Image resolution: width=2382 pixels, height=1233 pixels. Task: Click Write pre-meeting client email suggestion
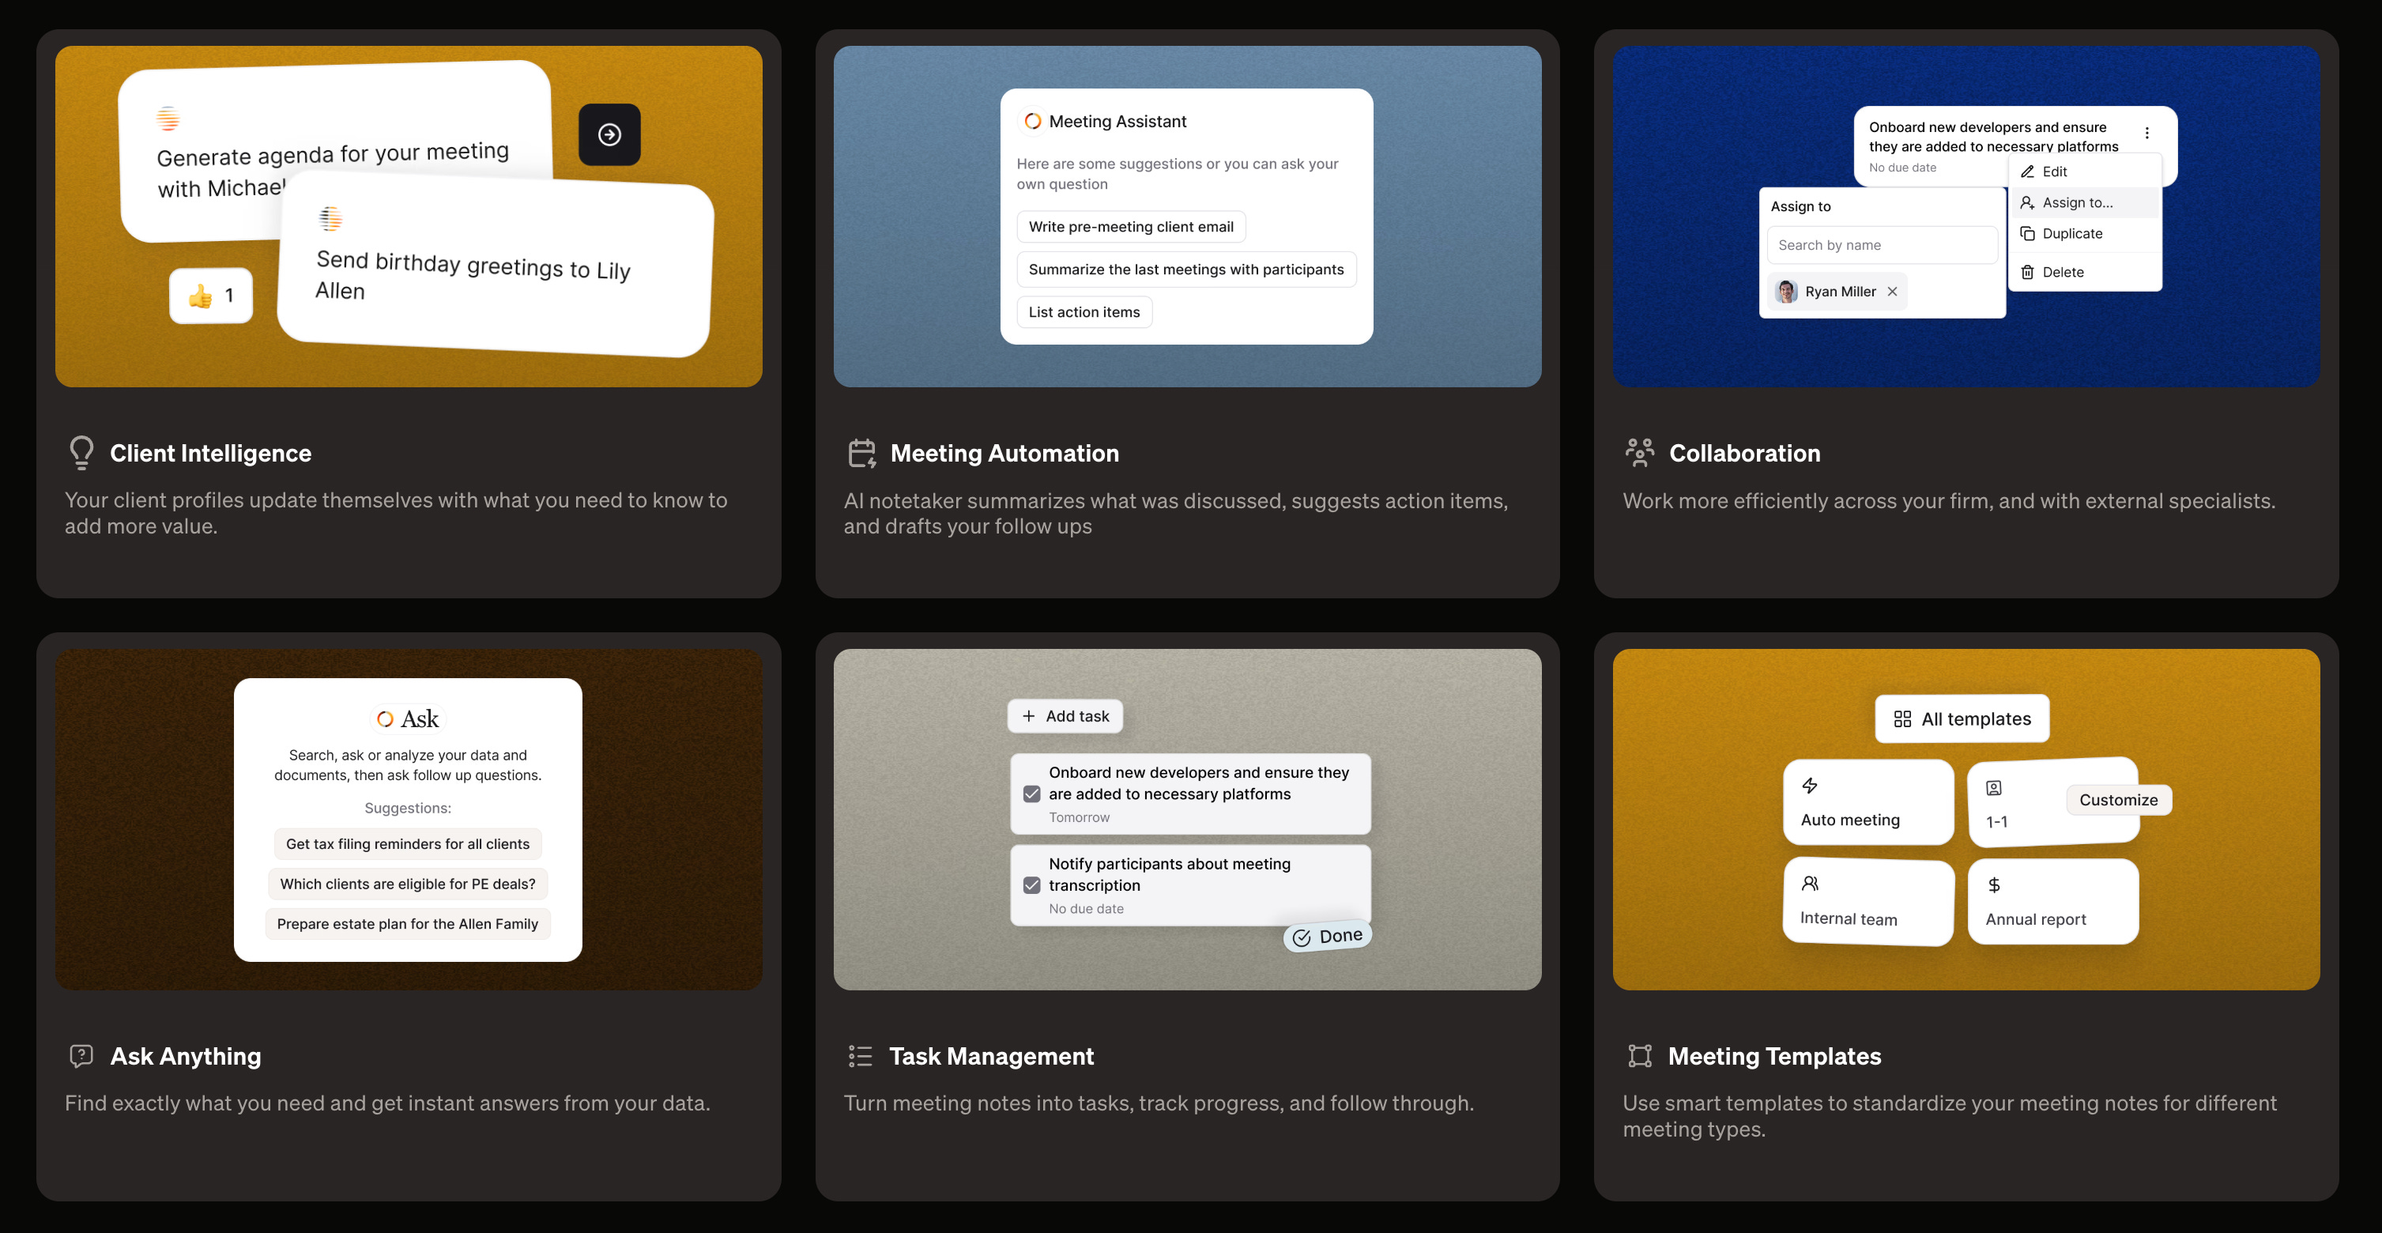(1130, 227)
